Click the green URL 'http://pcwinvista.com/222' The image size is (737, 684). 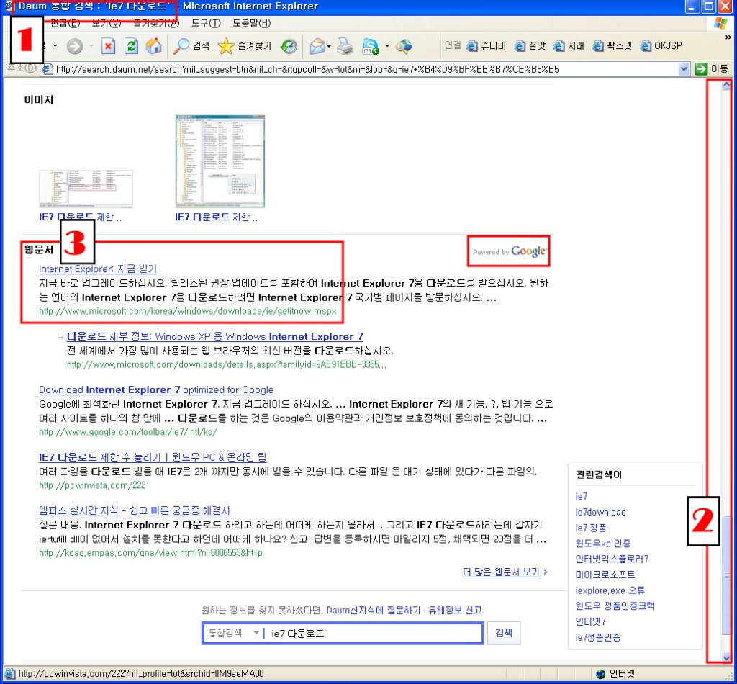coord(92,485)
